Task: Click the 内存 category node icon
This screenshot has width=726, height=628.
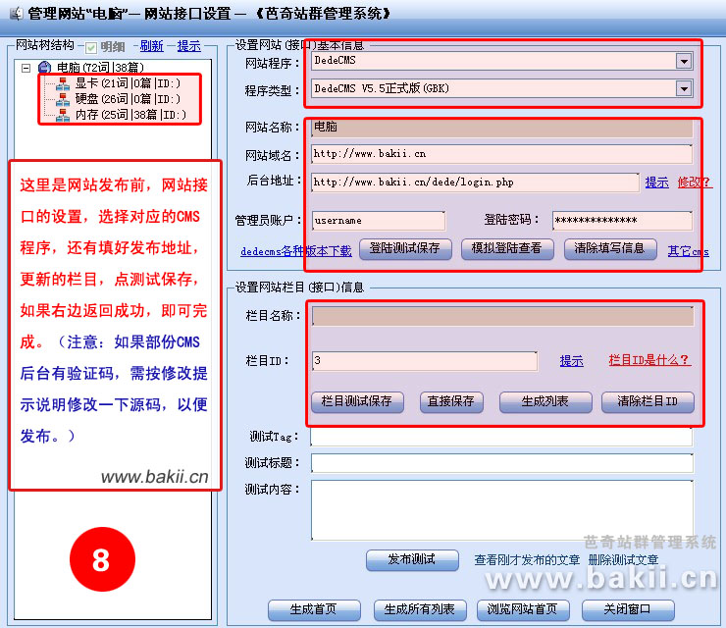Action: pyautogui.click(x=63, y=115)
